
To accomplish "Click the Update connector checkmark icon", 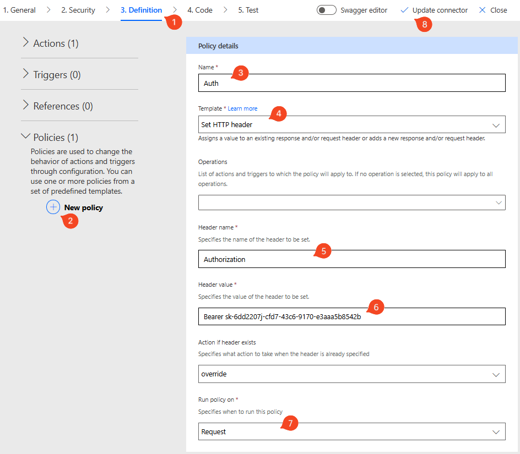I will [x=405, y=10].
